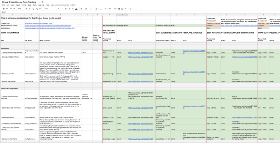Click the move to folder icon
The height and width of the screenshot is (143, 280).
(42, 2)
